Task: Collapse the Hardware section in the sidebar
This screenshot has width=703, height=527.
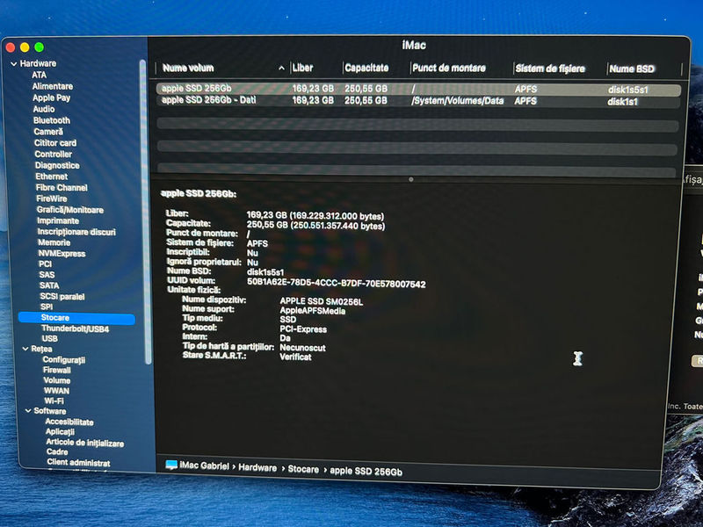Action: point(14,64)
